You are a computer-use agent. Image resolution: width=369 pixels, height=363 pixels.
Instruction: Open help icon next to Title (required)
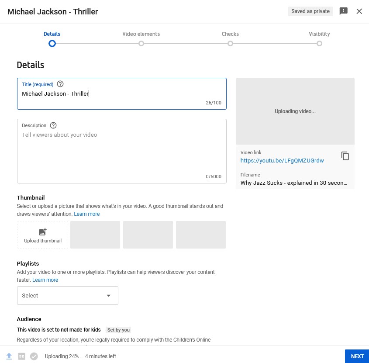pos(60,84)
